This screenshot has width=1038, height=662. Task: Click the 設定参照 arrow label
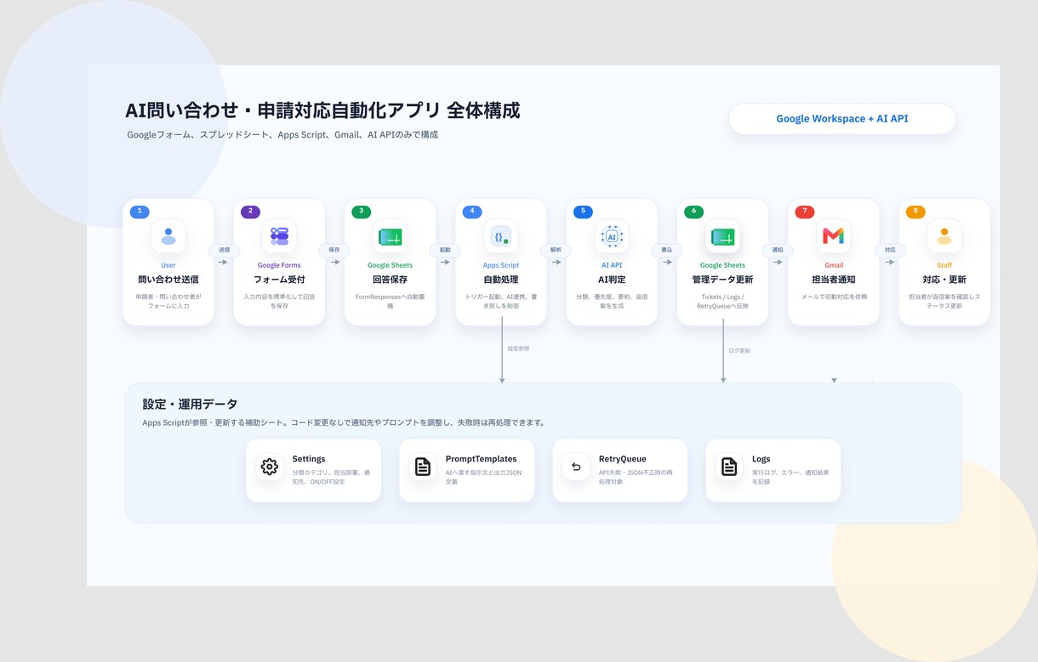pyautogui.click(x=518, y=348)
